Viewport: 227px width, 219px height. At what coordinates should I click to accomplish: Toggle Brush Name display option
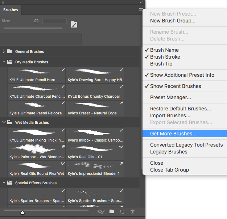point(185,50)
